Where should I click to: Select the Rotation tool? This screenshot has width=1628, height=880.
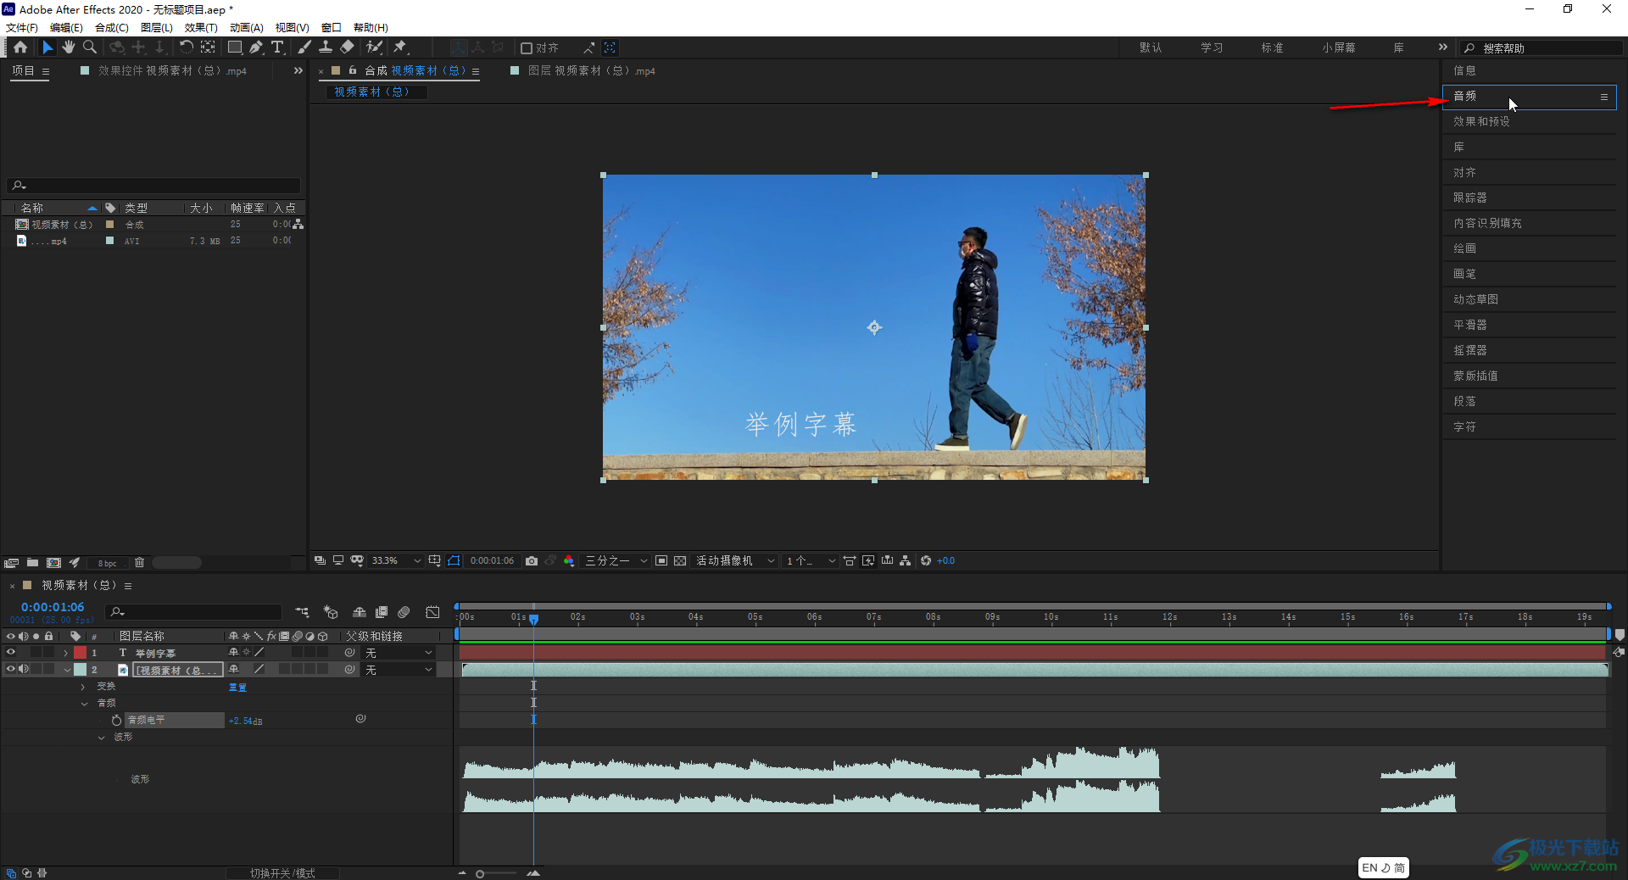click(x=186, y=47)
